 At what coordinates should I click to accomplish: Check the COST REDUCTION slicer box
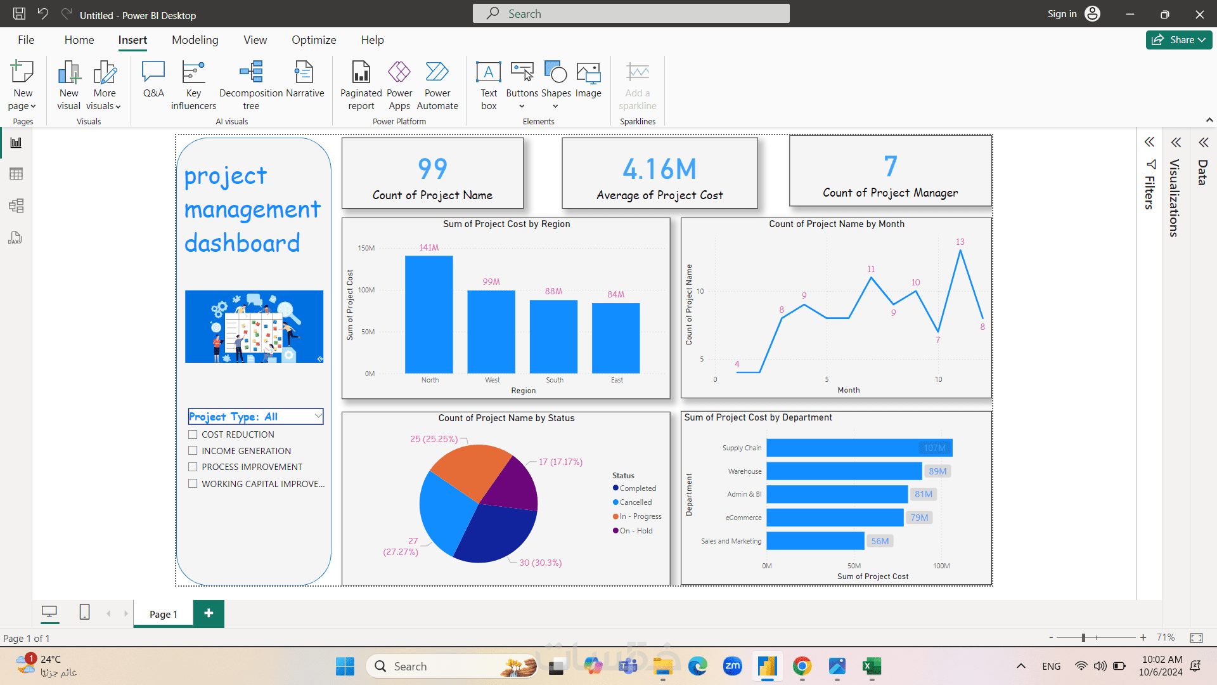coord(193,434)
